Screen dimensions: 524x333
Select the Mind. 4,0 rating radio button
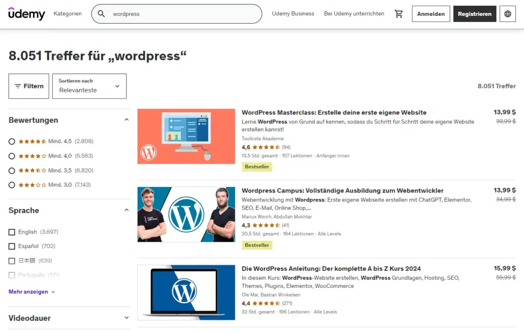[x=12, y=156]
